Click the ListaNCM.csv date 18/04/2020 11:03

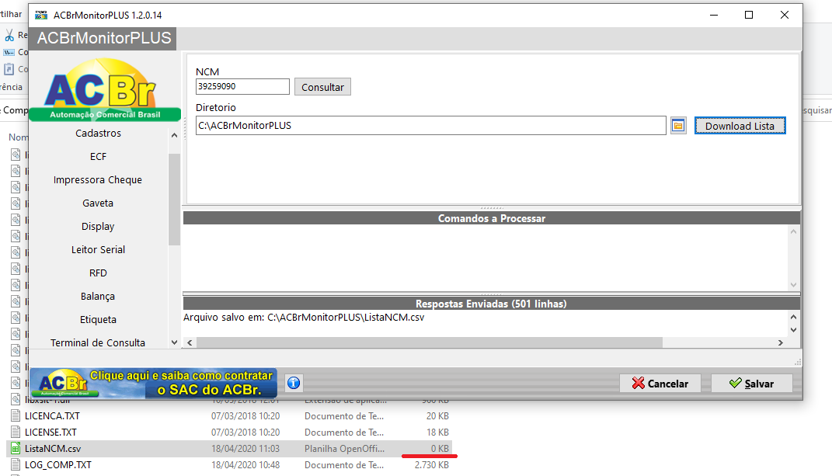(x=245, y=448)
